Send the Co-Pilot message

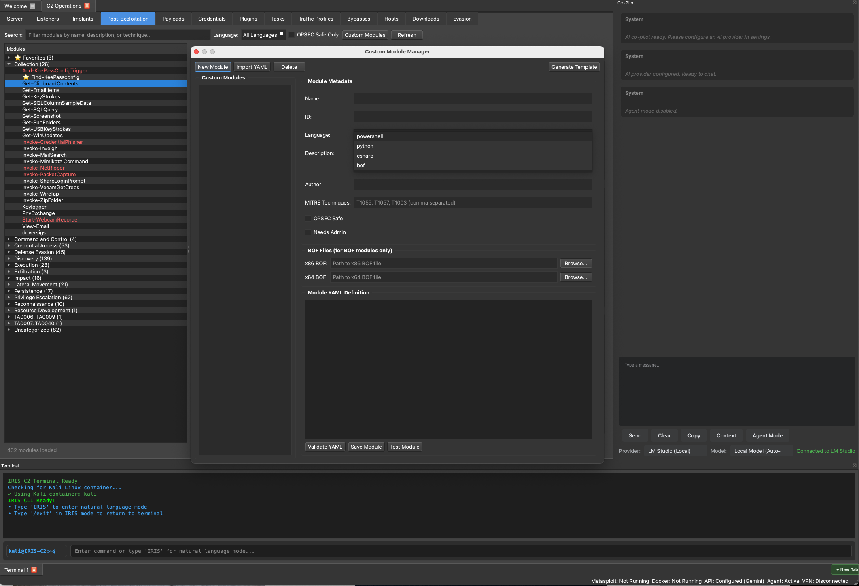635,435
